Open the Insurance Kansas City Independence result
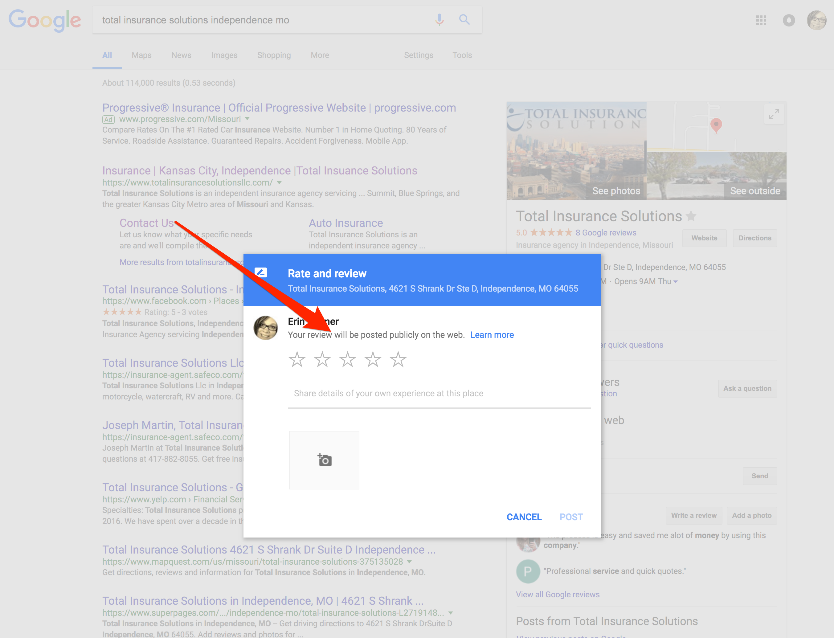Screen dimensions: 834x638 (x=260, y=170)
